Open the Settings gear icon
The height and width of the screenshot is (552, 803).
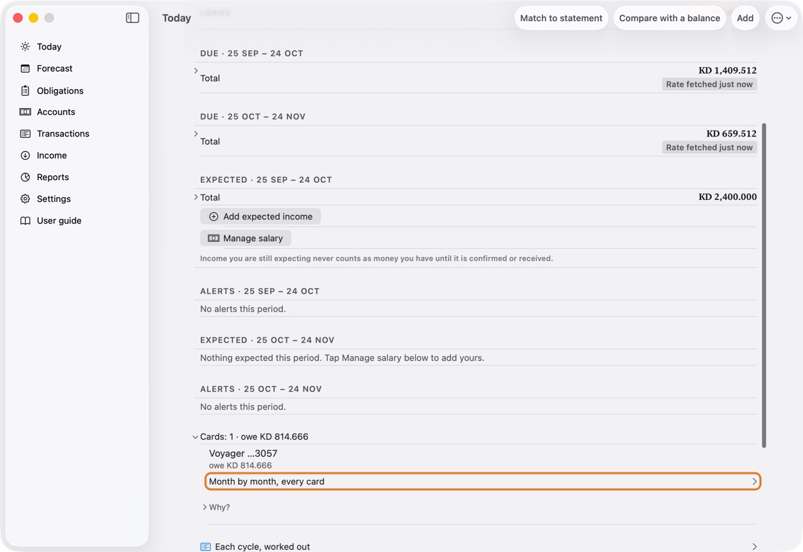(x=25, y=199)
